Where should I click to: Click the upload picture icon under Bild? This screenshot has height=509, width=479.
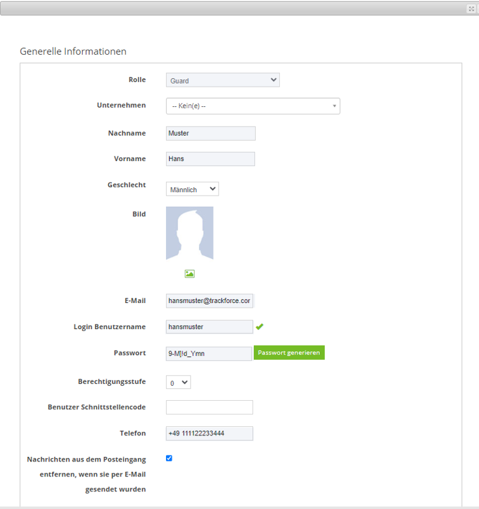point(189,274)
